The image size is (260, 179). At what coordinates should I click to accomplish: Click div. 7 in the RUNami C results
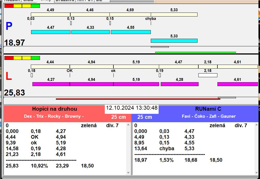pyautogui.click(x=241, y=125)
